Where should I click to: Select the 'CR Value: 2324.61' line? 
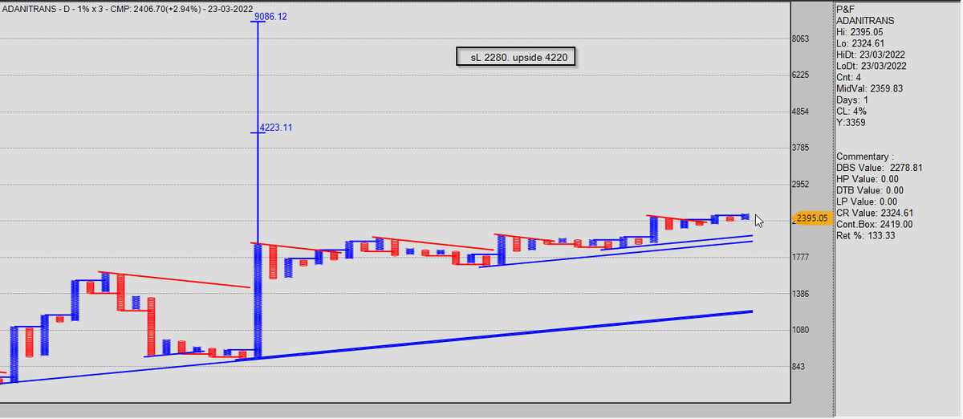pyautogui.click(x=876, y=213)
